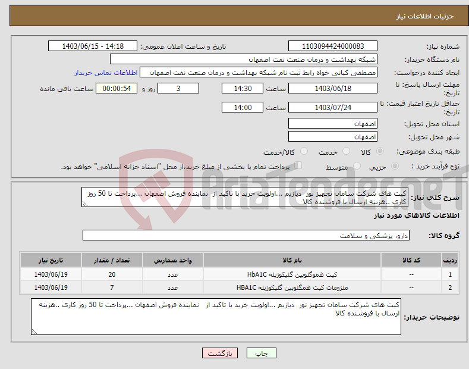The height and width of the screenshot is (369, 469).
Task: Click the price validity date 1403/07/24
Action: pos(333,107)
